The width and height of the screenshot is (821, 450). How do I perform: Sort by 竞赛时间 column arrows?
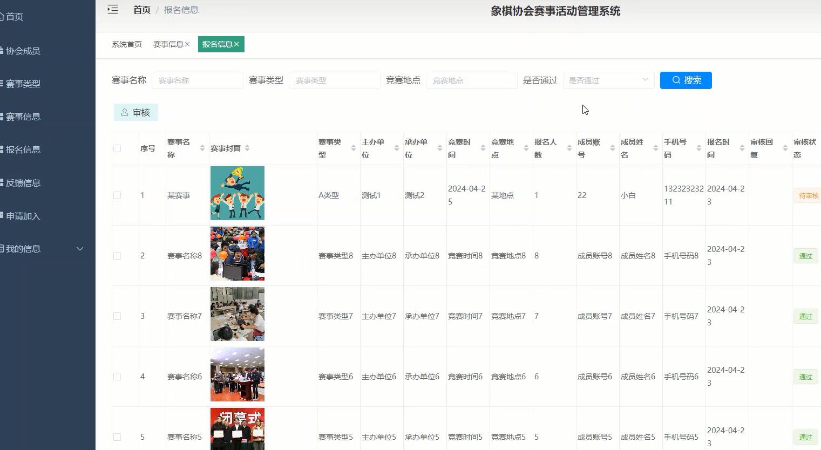(x=483, y=148)
